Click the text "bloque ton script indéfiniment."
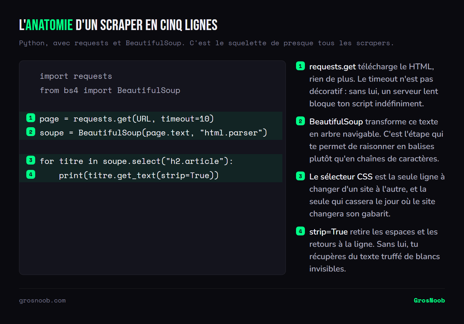 [x=367, y=104]
